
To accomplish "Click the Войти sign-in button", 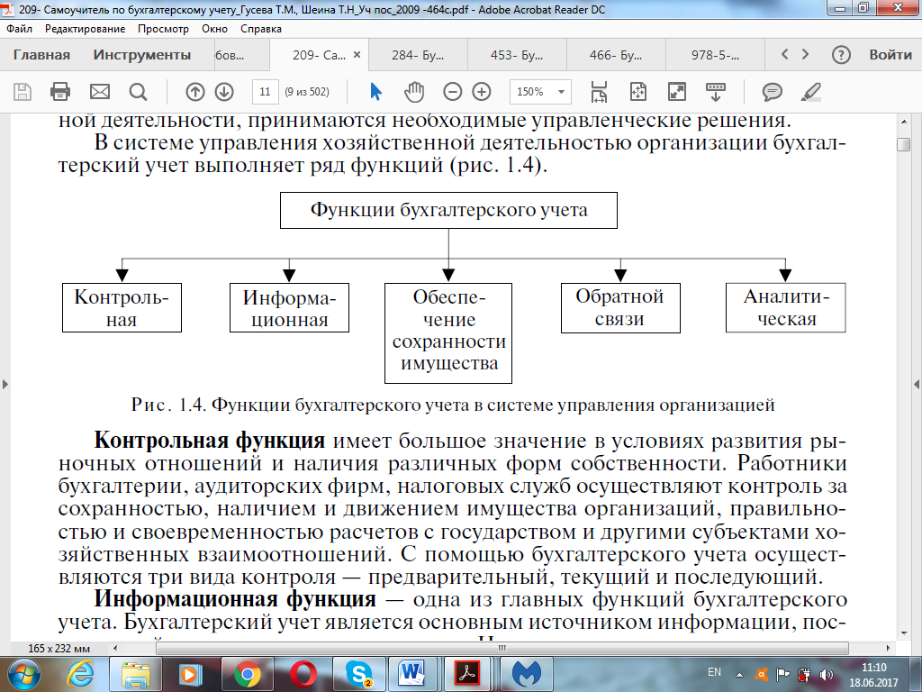I will click(890, 55).
